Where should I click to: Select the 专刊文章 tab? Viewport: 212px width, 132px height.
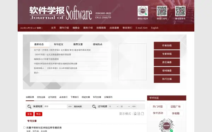tap(97, 97)
